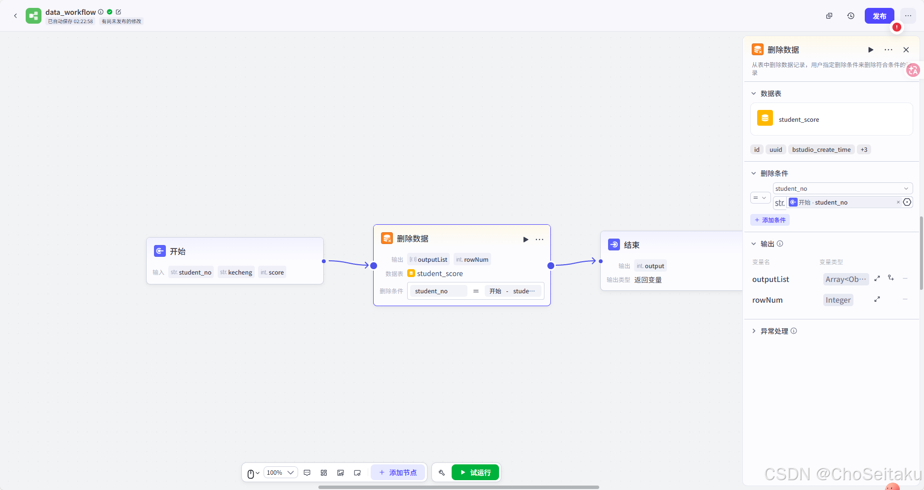This screenshot has height=490, width=924.
Task: Click the uuid field tag
Action: click(x=776, y=149)
